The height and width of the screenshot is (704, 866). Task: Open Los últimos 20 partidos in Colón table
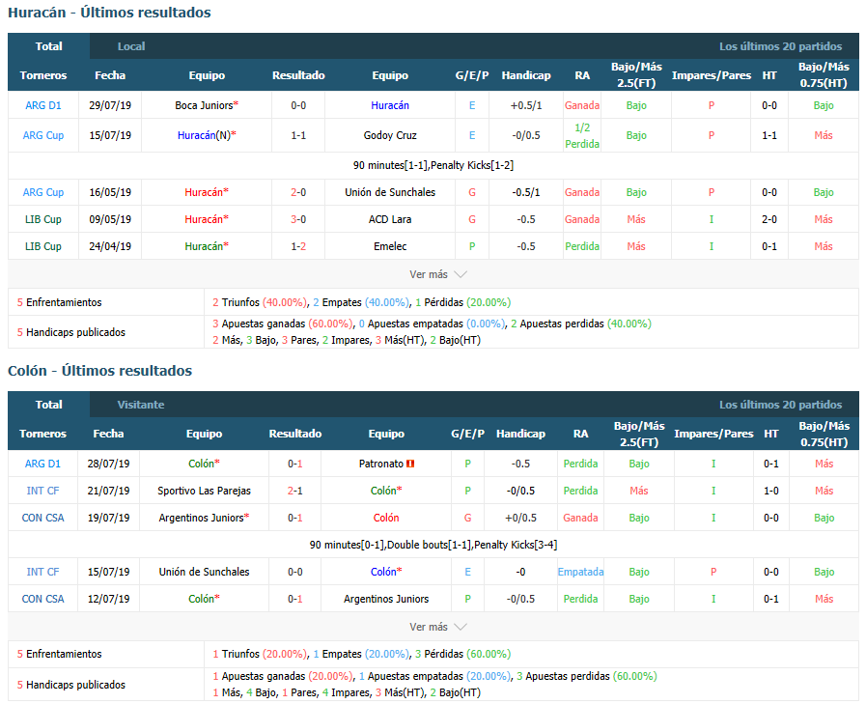[x=780, y=405]
